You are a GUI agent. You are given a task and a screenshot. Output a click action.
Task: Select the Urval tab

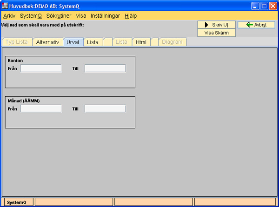pos(73,42)
